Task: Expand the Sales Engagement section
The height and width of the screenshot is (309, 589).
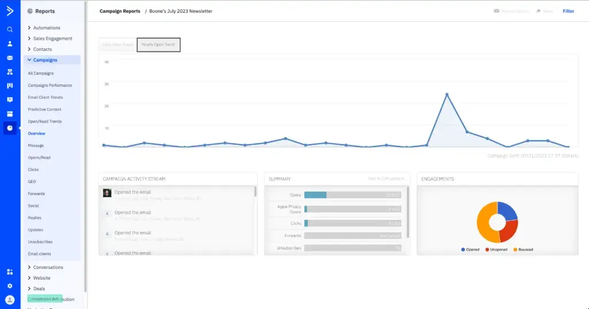Action: 52,38
